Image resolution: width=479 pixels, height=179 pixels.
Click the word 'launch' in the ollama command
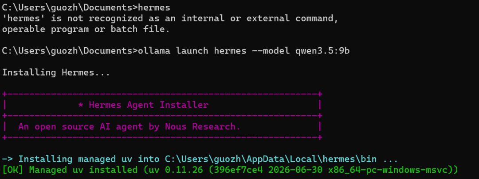(x=192, y=51)
